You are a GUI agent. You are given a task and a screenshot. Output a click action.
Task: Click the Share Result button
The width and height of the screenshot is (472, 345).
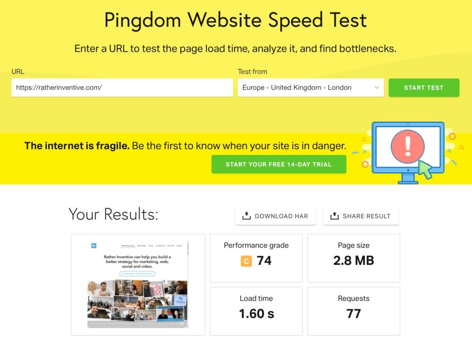point(361,215)
